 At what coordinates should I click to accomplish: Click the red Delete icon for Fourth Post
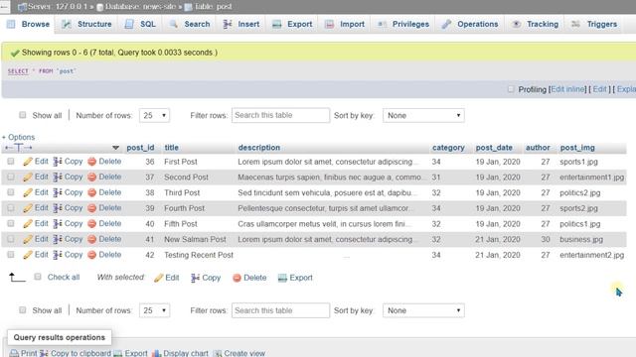coord(92,208)
